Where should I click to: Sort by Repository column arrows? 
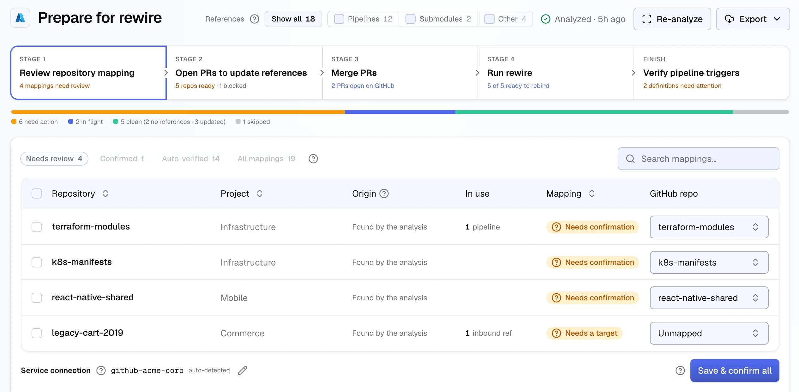pyautogui.click(x=105, y=193)
